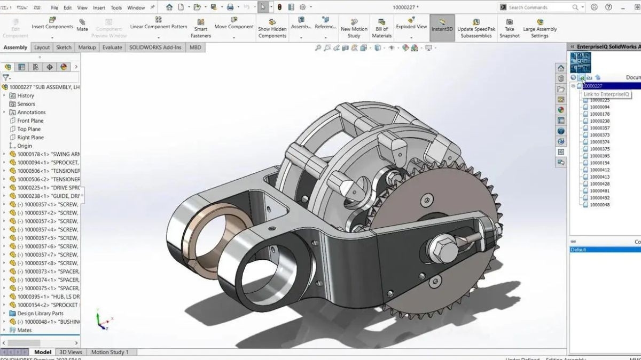Click Show Hidden Components
The width and height of the screenshot is (641, 360).
272,28
